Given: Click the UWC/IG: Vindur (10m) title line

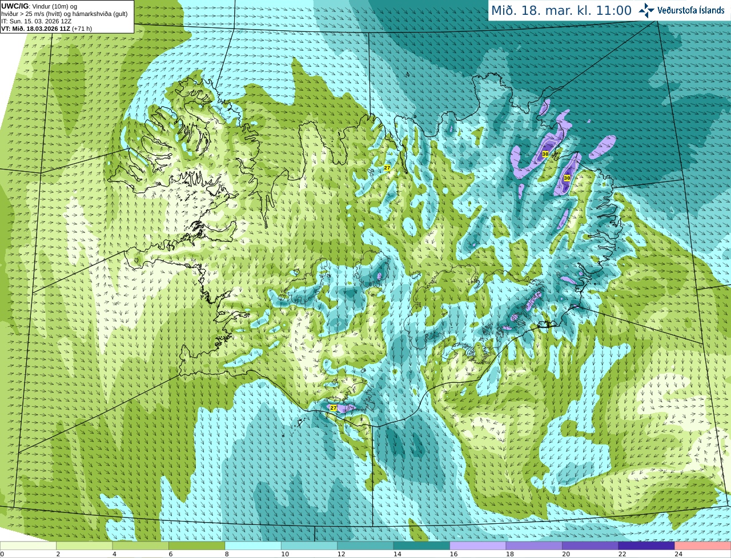Looking at the screenshot, I should [x=39, y=6].
